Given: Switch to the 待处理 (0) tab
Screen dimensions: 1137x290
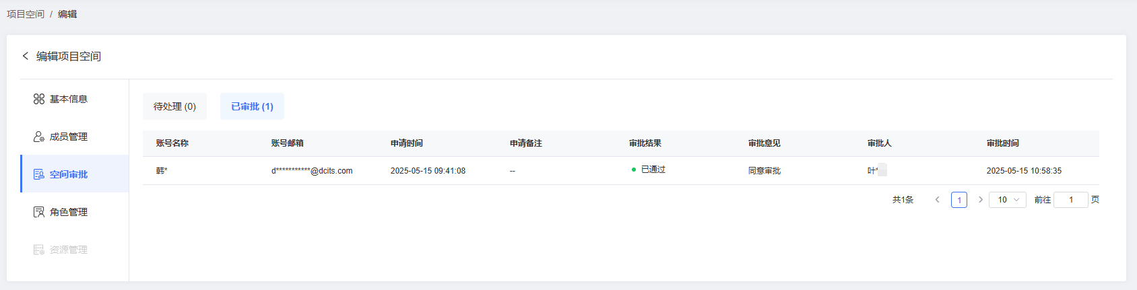Looking at the screenshot, I should pos(174,106).
